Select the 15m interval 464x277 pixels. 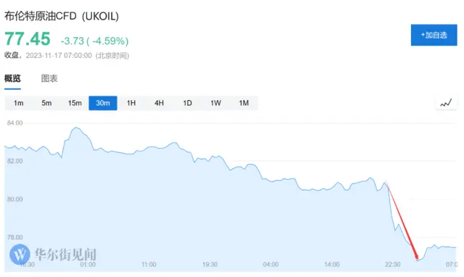(75, 103)
